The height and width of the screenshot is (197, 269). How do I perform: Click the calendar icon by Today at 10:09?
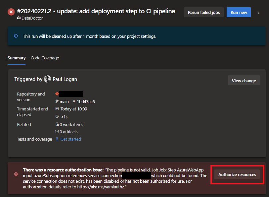[x=57, y=109]
